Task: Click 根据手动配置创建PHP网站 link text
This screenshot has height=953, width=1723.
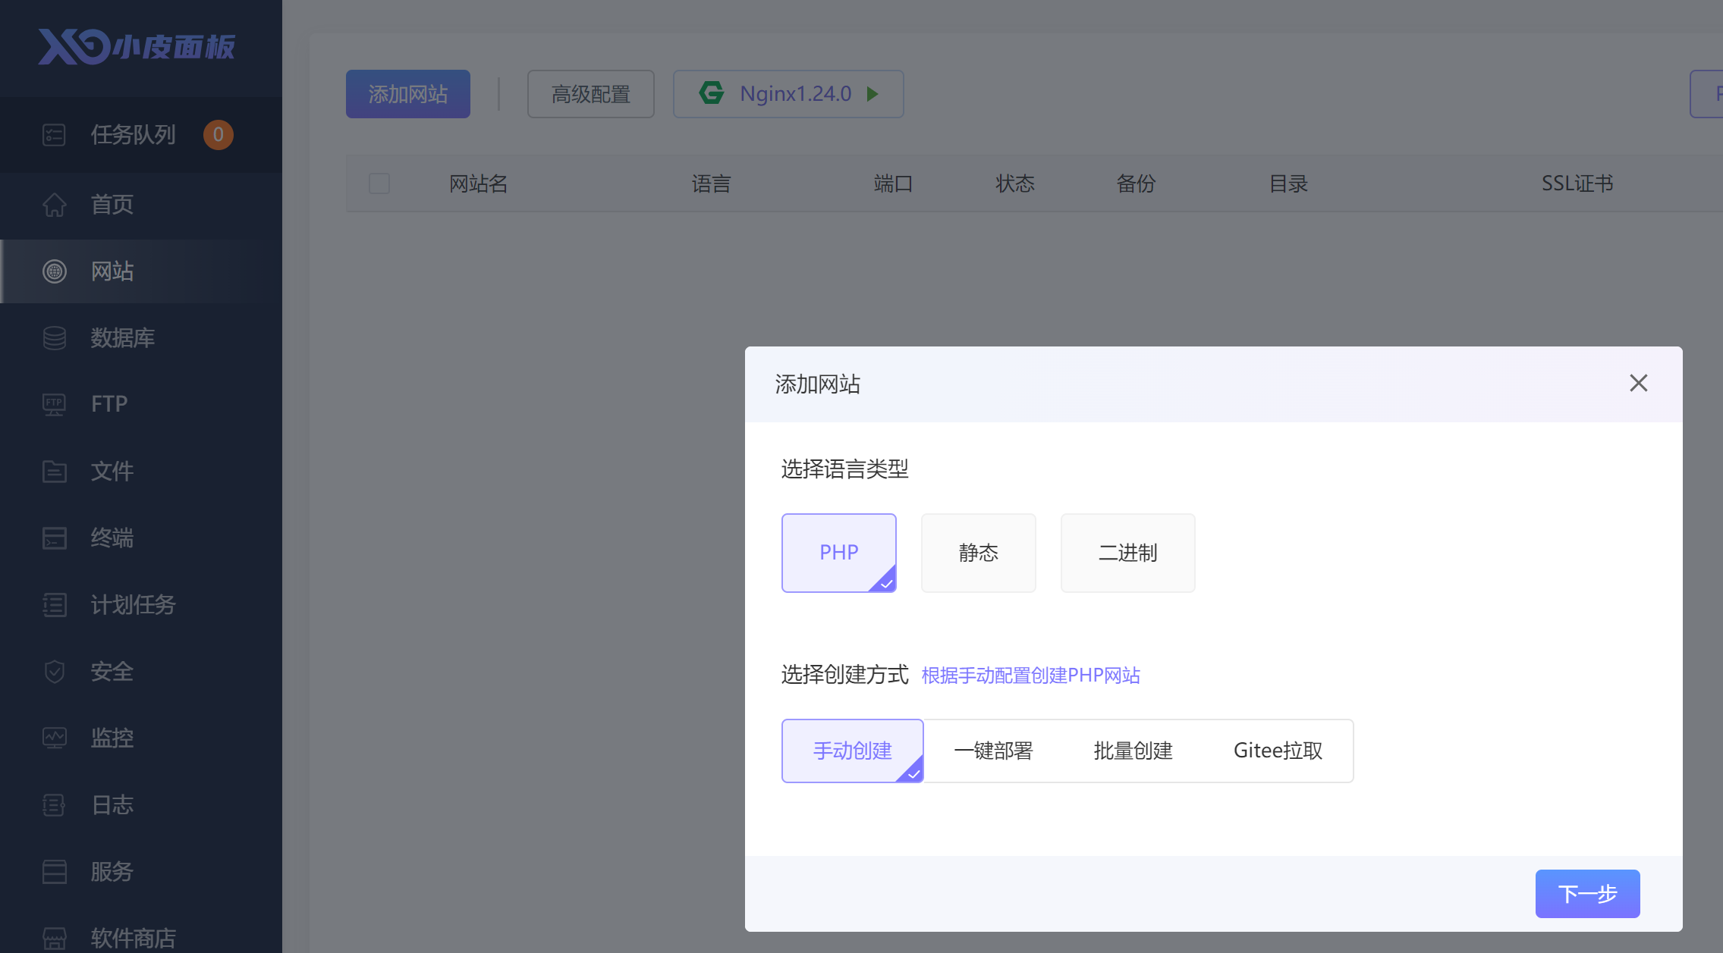Action: (x=1031, y=676)
